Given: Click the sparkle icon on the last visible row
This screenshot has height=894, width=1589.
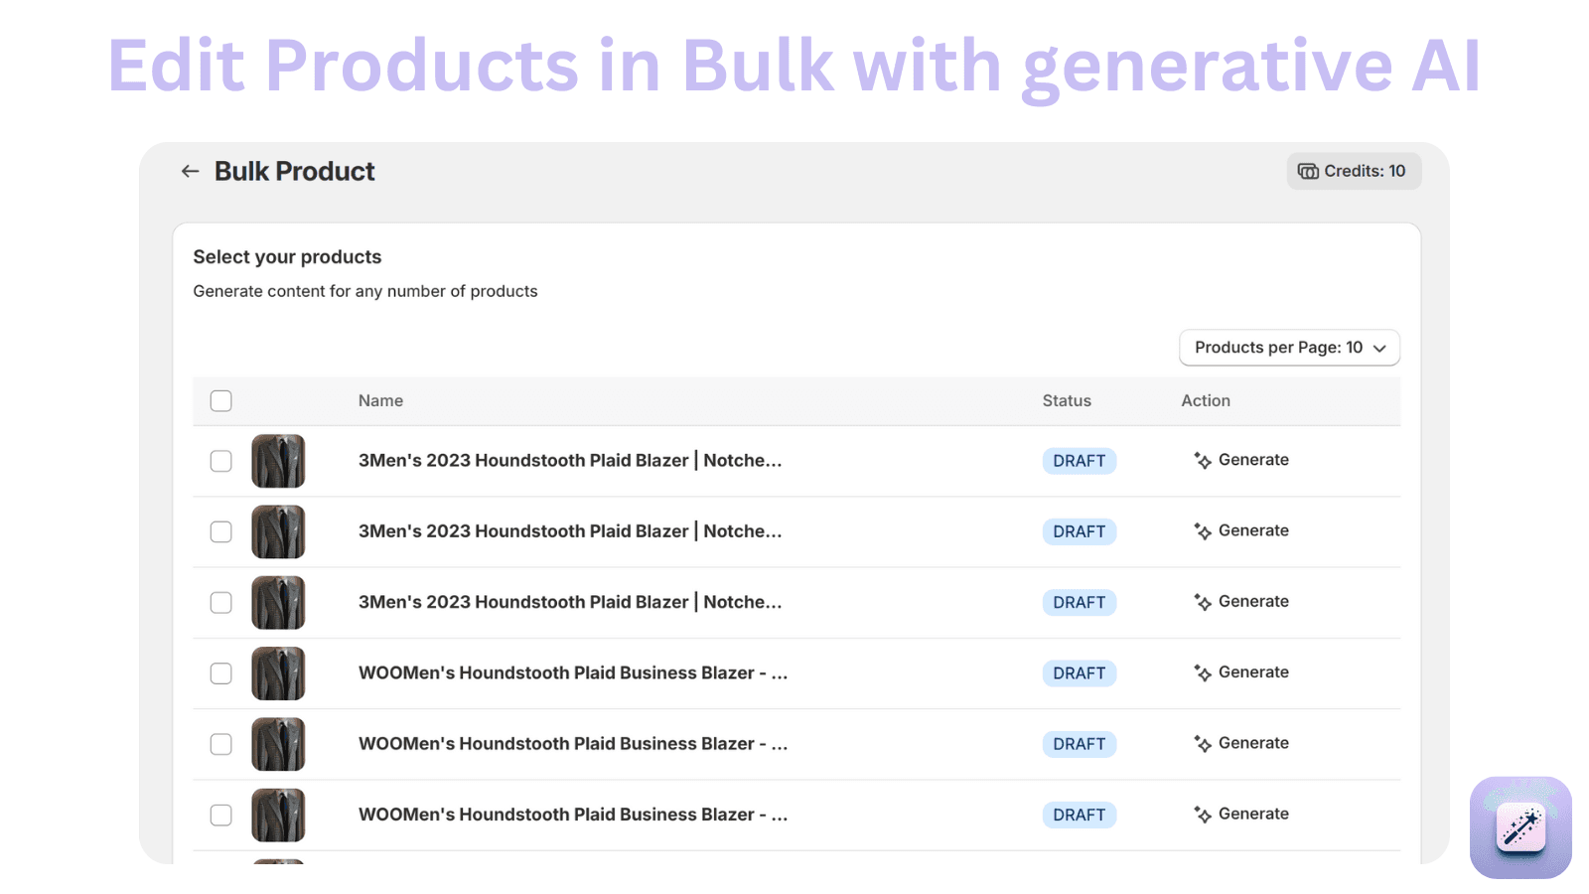Looking at the screenshot, I should pos(1201,814).
